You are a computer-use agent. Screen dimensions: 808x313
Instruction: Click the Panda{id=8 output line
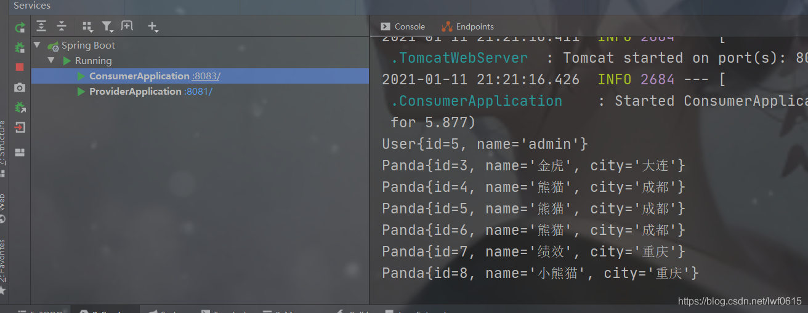click(541, 274)
